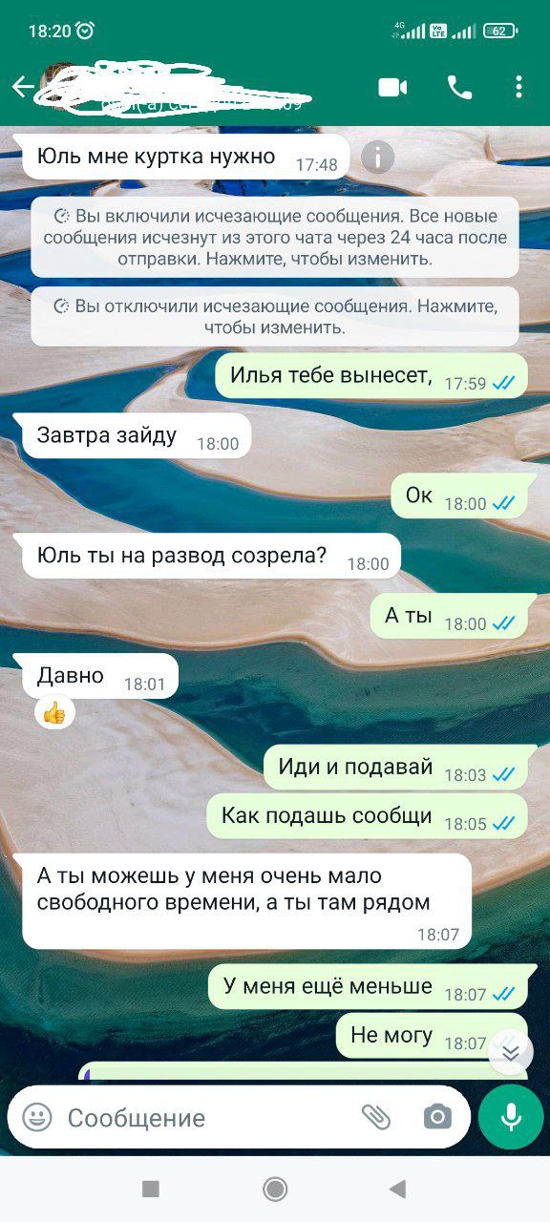
Task: Tap the message 'Юль ты на развод созрела?'
Action: [211, 556]
